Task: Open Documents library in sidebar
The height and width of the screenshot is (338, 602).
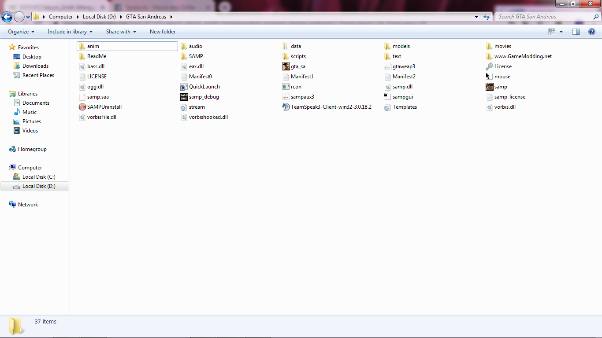Action: [36, 103]
